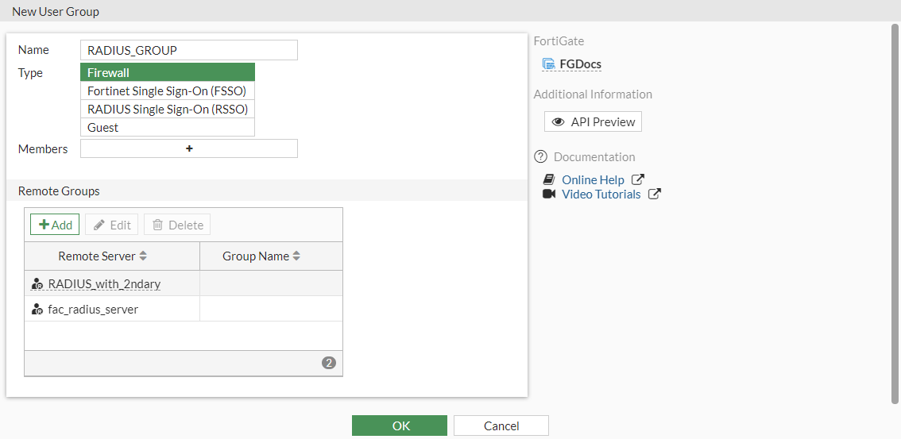Select the Firewall group type
901x439 pixels.
tap(168, 73)
